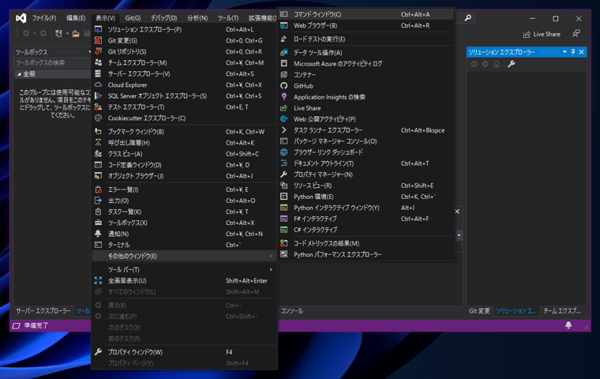This screenshot has width=600, height=379.
Task: Open Git 変更 from the view menu
Action: click(184, 40)
